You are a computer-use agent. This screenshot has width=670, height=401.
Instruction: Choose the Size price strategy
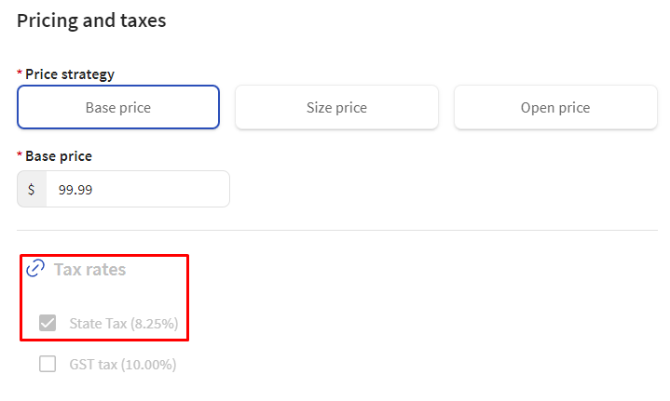click(336, 107)
